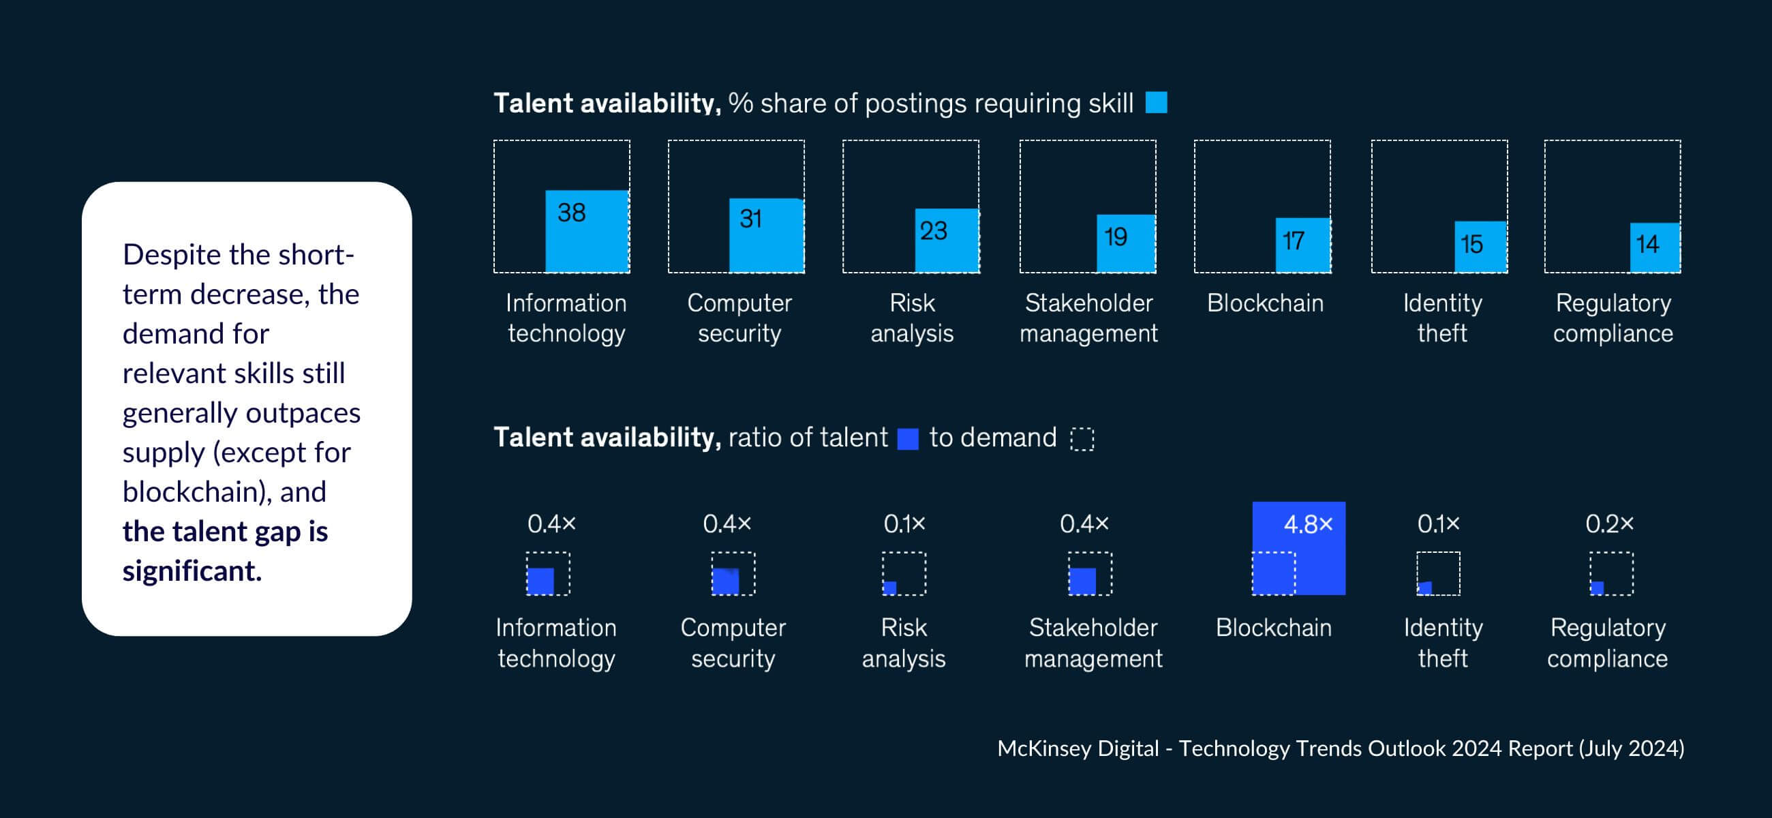Select the Regulatory compliance bar showing 14
1772x818 pixels.
1654,247
